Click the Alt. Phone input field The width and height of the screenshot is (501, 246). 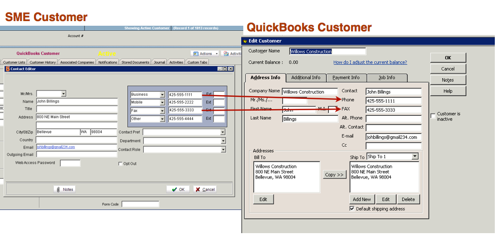tap(394, 119)
